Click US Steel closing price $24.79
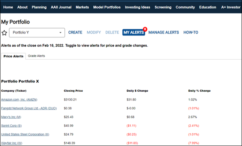This screenshot has height=146, width=242. click(x=69, y=134)
